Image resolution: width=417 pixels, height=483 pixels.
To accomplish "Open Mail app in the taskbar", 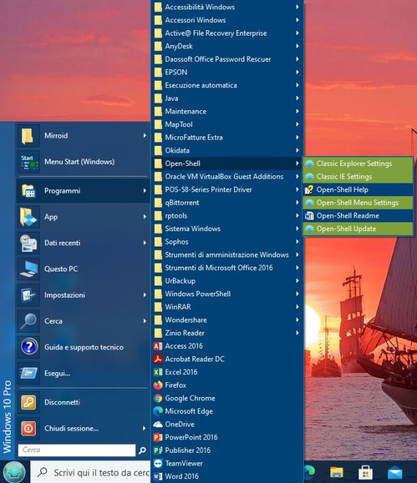I will 395,472.
